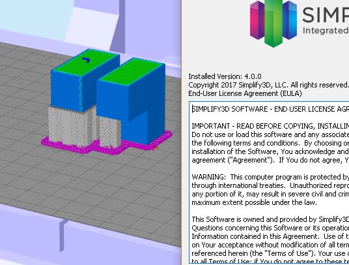Image resolution: width=349 pixels, height=265 pixels.
Task: Click the Simplify3D colored bars logo
Action: pyautogui.click(x=273, y=23)
